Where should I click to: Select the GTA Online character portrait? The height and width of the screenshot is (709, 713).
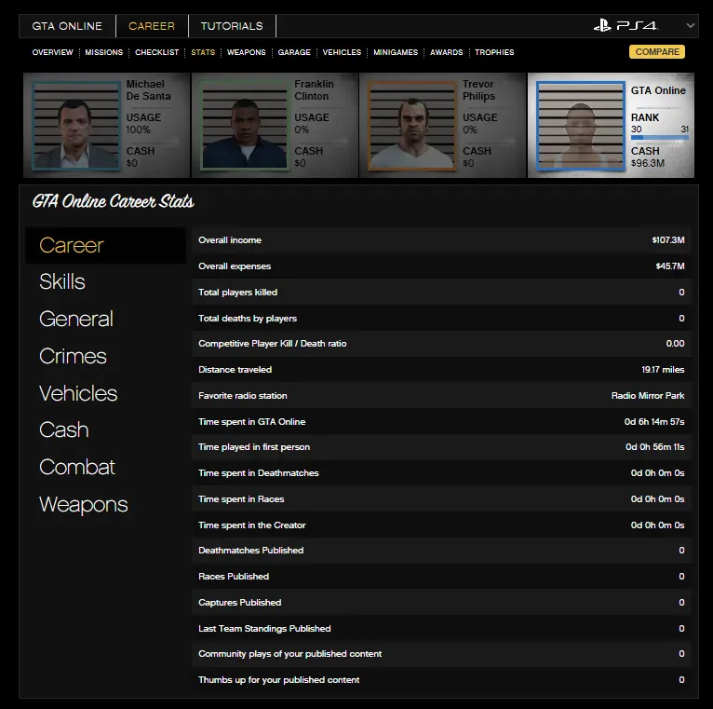pos(580,126)
